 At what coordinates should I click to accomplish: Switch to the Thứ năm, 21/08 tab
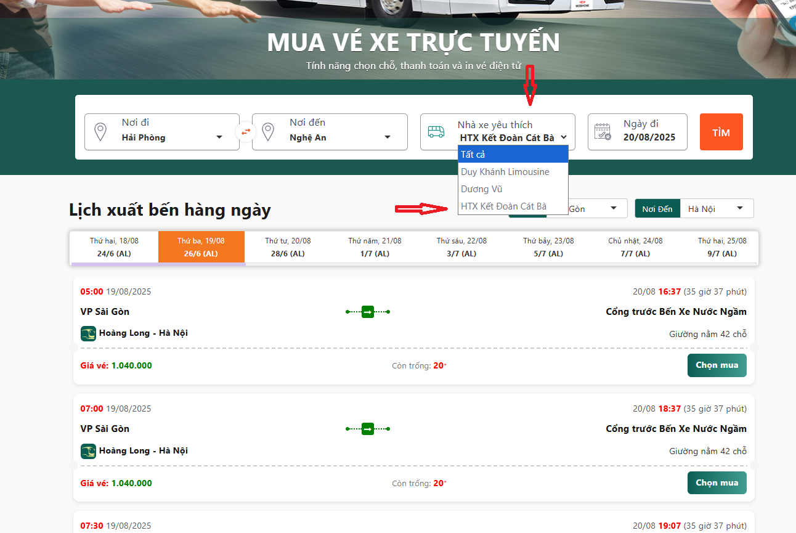click(x=375, y=247)
